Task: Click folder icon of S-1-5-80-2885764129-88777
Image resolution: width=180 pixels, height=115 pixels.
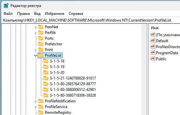Action: (x=46, y=84)
